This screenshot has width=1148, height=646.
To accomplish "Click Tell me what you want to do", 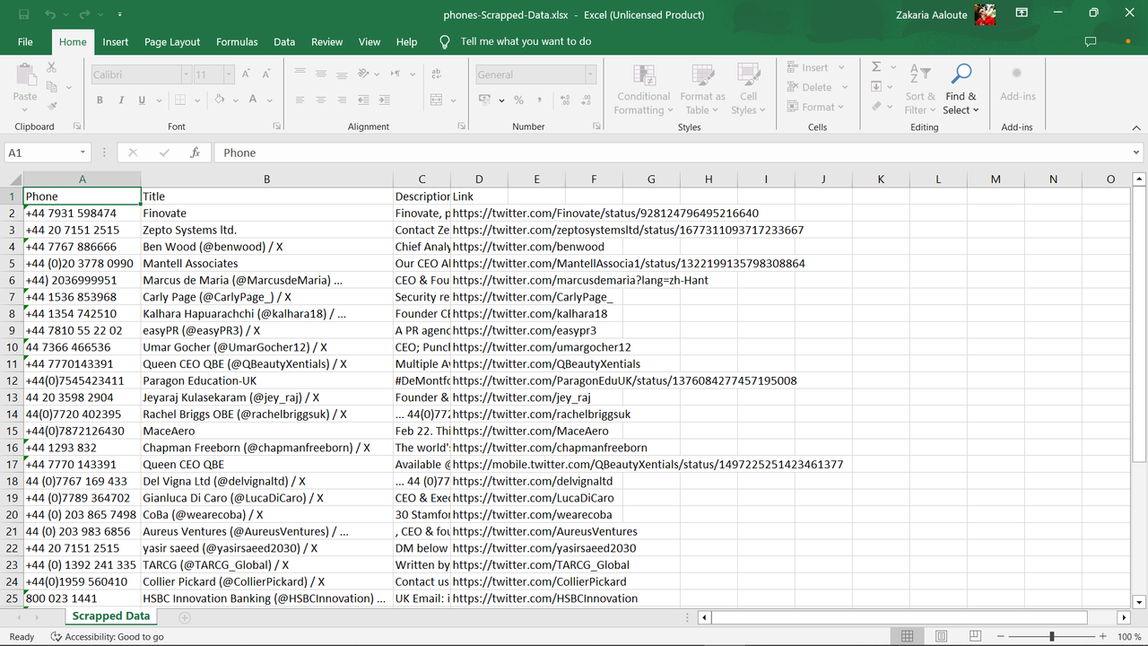I will [x=526, y=41].
